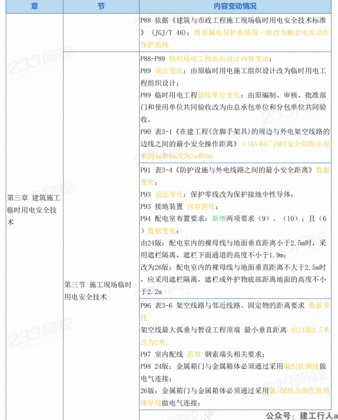Click the P93 接地装置 内容简化 line
Image resolution: width=338 pixels, height=420 pixels.
pos(179,206)
